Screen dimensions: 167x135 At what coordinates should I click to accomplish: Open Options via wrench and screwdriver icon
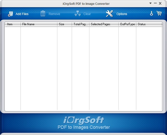[109, 14]
